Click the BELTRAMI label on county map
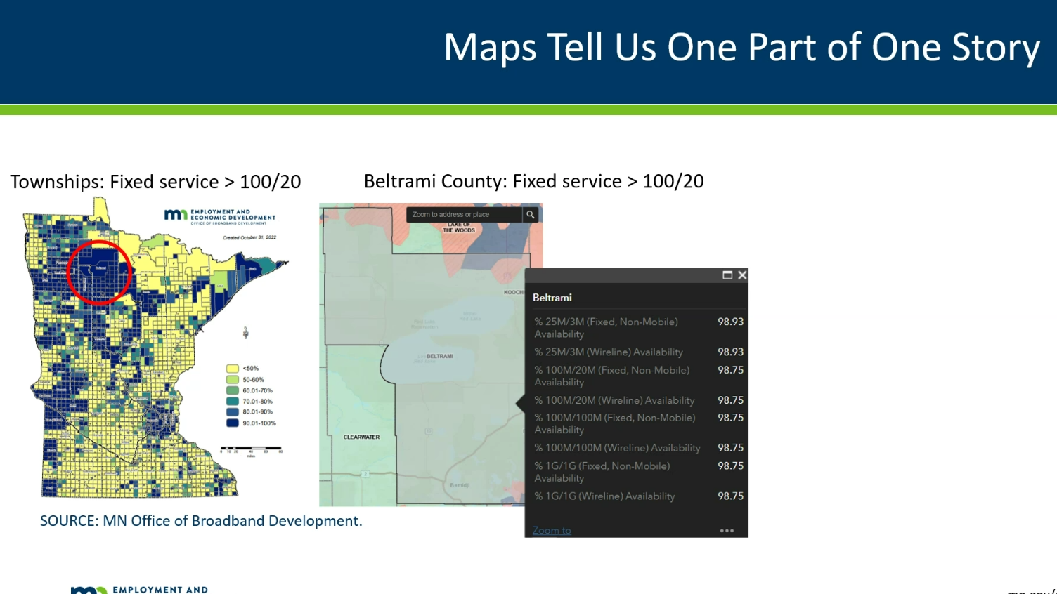Screen dimensions: 1057x594 pos(439,357)
